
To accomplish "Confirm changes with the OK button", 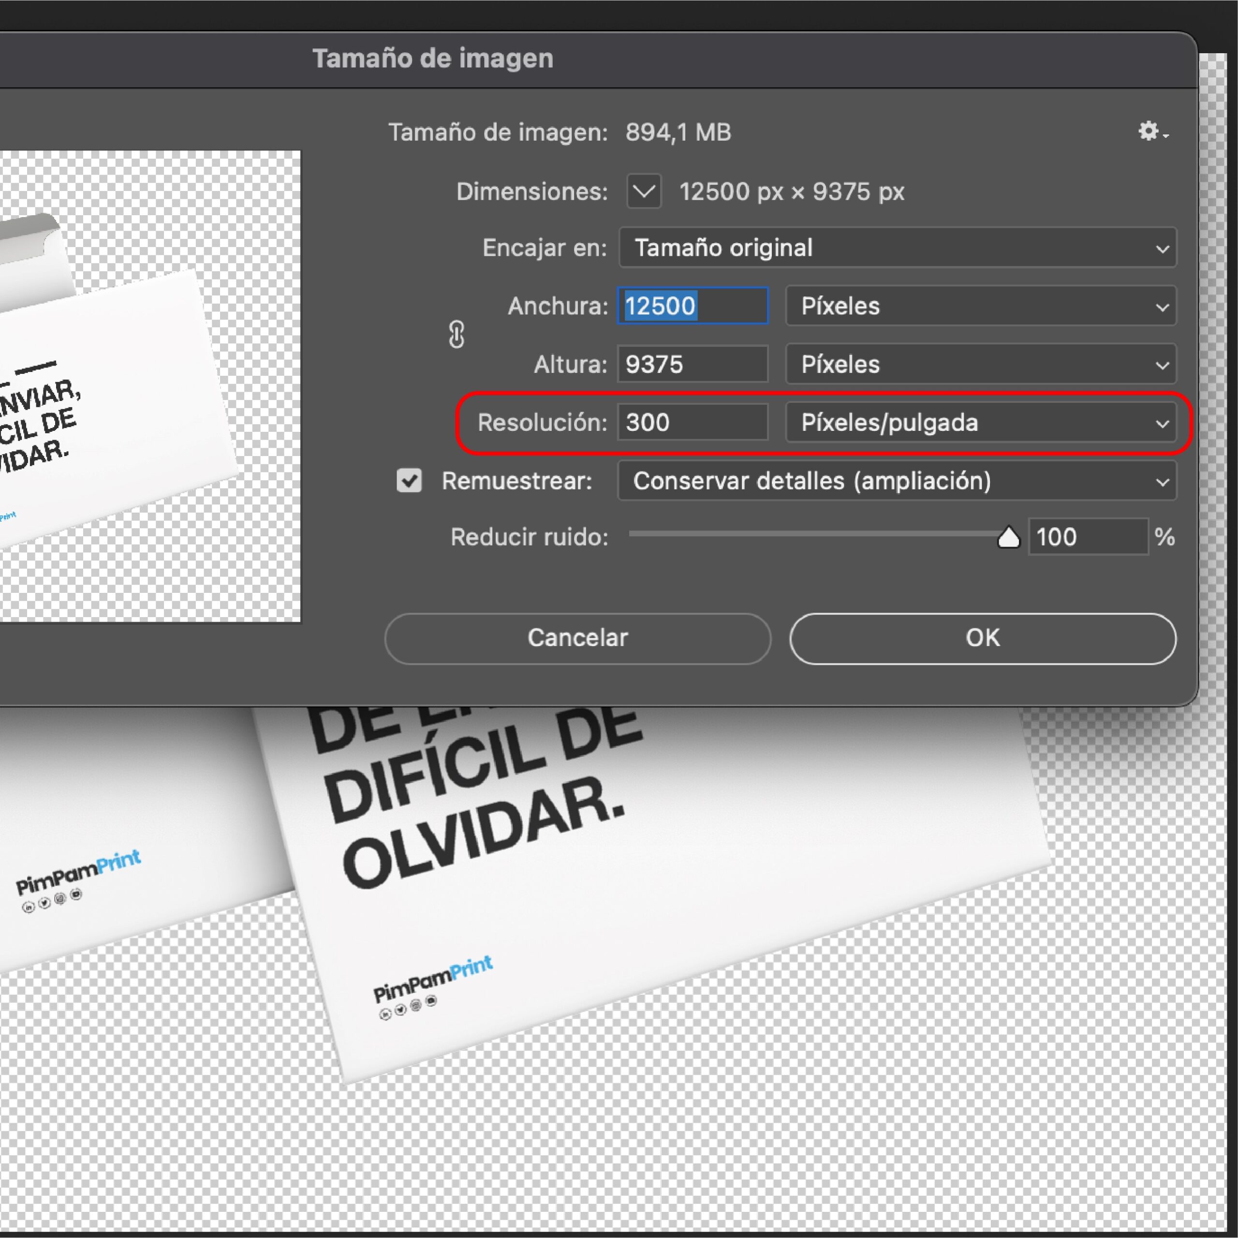I will click(982, 638).
